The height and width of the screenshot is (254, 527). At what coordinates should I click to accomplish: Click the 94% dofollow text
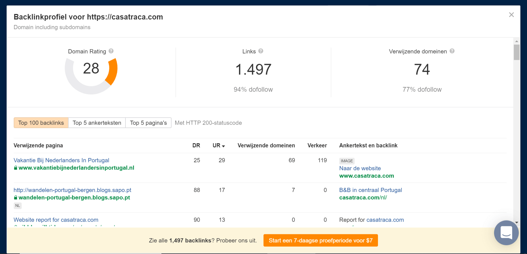click(253, 90)
